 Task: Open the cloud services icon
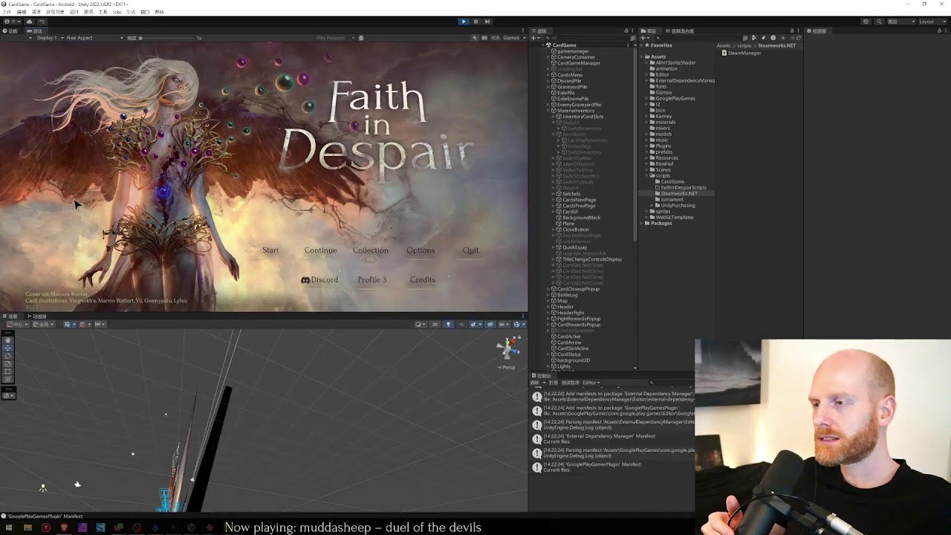30,22
